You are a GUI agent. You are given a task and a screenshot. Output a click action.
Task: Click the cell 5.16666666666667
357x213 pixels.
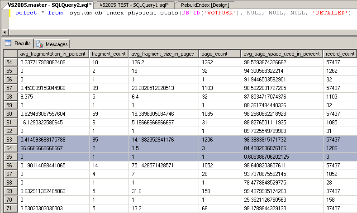[164, 123]
